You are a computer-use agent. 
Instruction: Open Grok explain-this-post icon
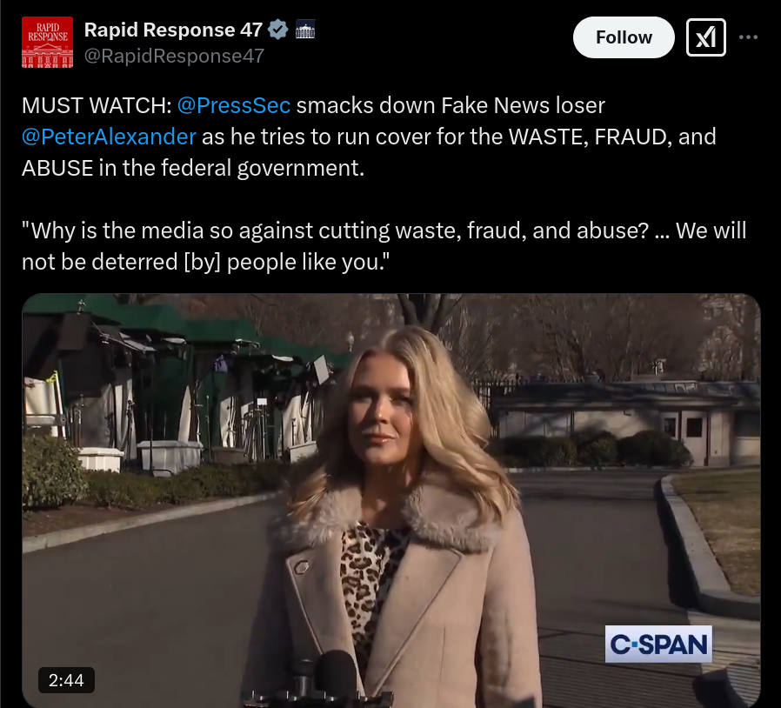[x=706, y=37]
